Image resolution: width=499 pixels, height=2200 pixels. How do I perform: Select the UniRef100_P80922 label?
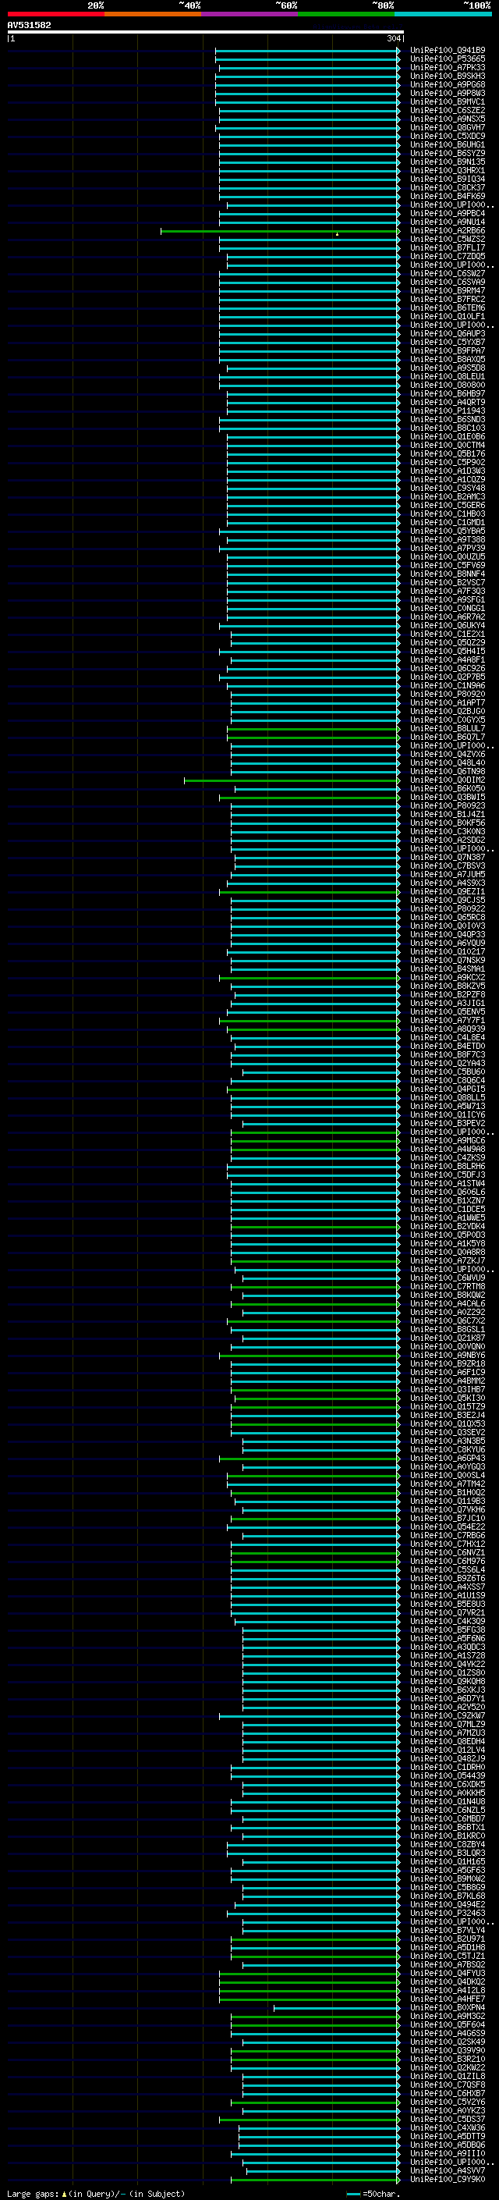click(447, 908)
